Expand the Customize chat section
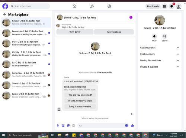Screen dimensions: 186x138 pyautogui.click(x=160, y=48)
